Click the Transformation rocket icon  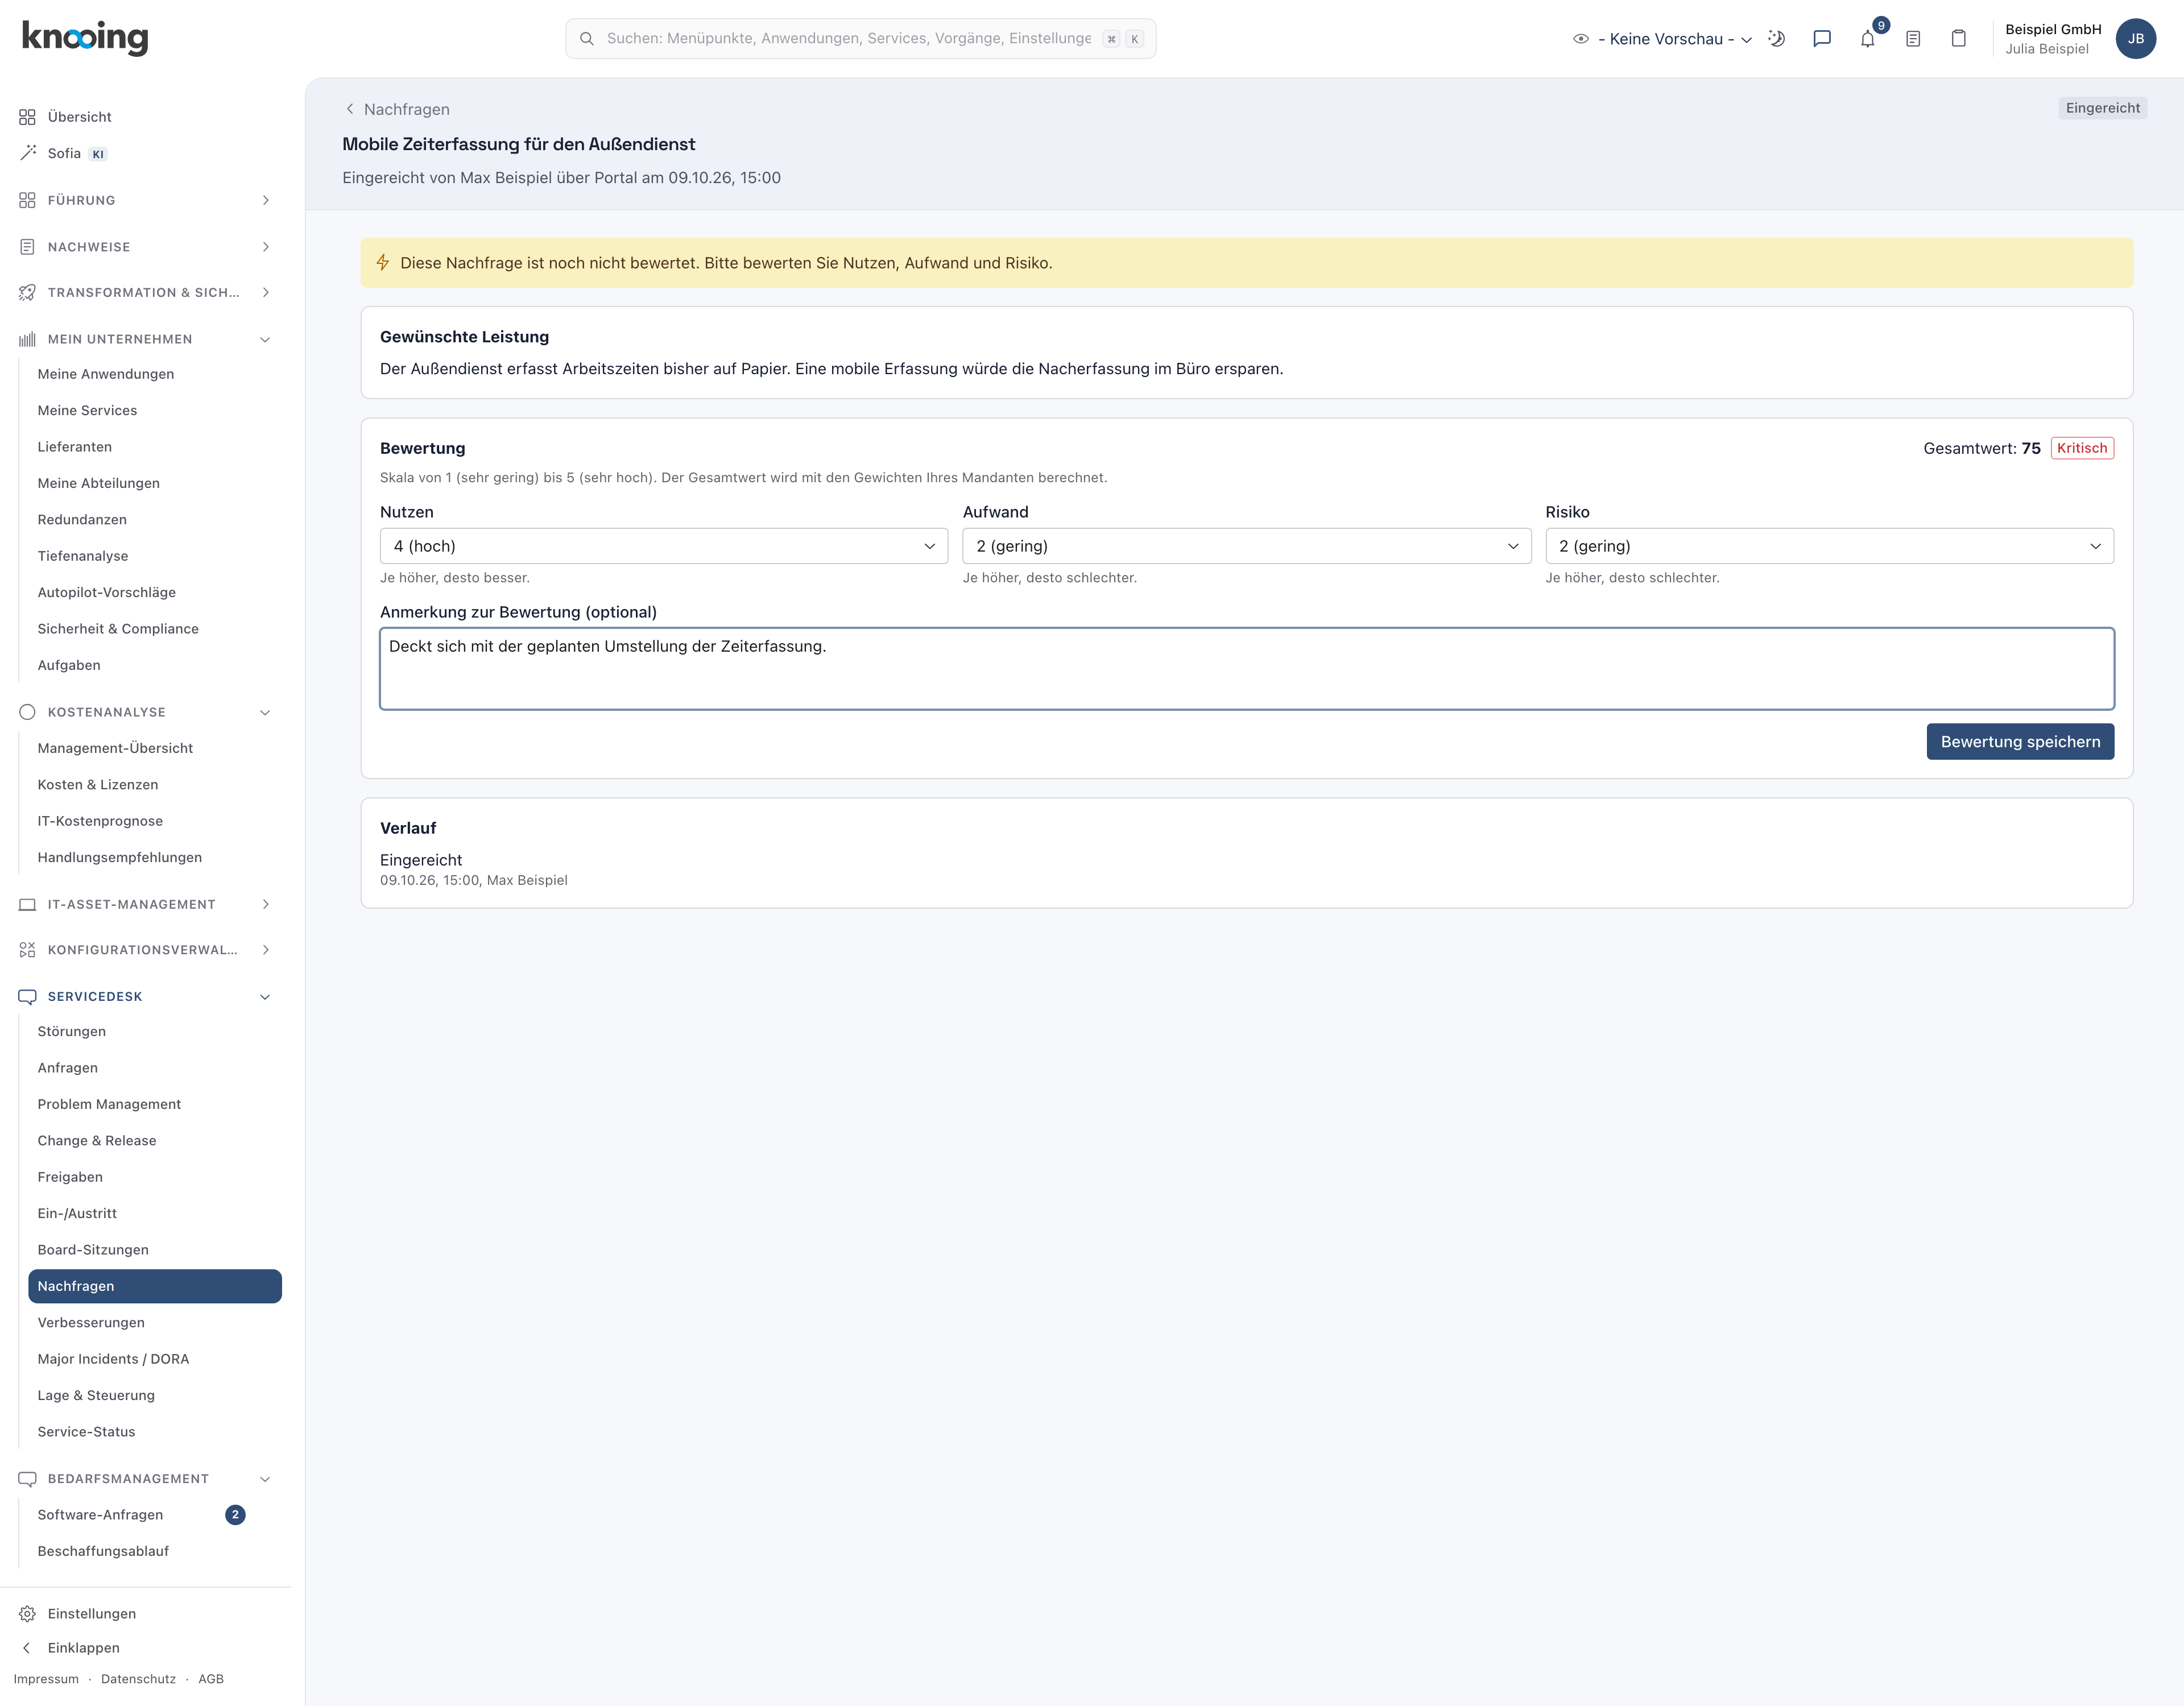pos(27,292)
